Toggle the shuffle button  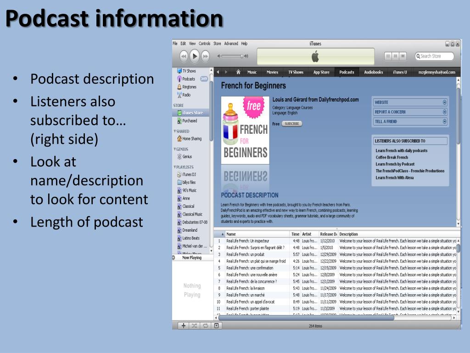194,326
